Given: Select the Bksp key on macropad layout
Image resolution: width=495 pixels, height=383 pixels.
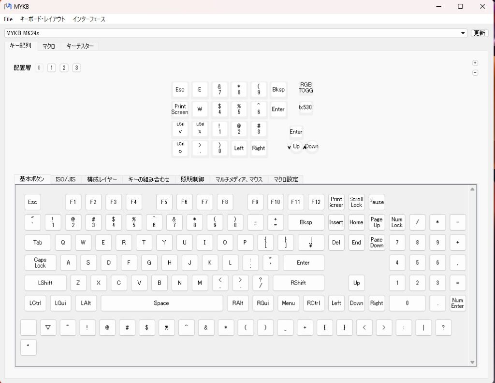Looking at the screenshot, I should coord(278,90).
